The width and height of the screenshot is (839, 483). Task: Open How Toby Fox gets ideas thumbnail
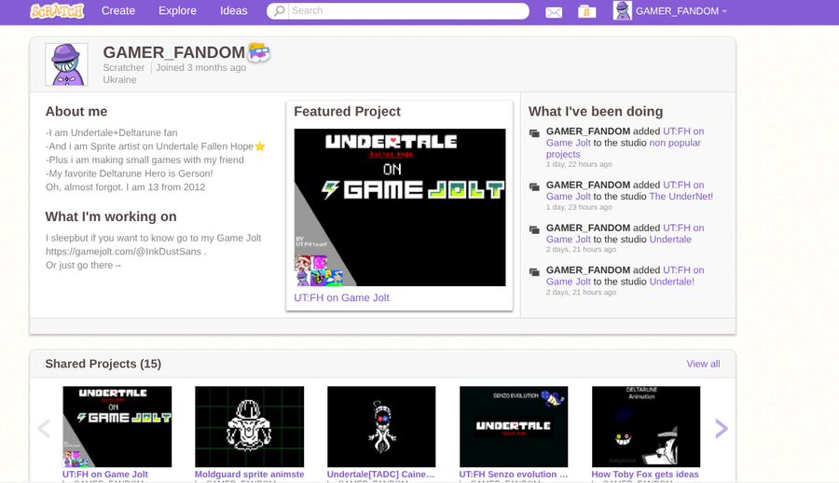coord(646,427)
